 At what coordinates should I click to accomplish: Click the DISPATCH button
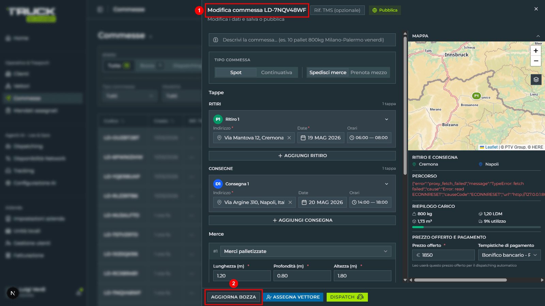[347, 297]
